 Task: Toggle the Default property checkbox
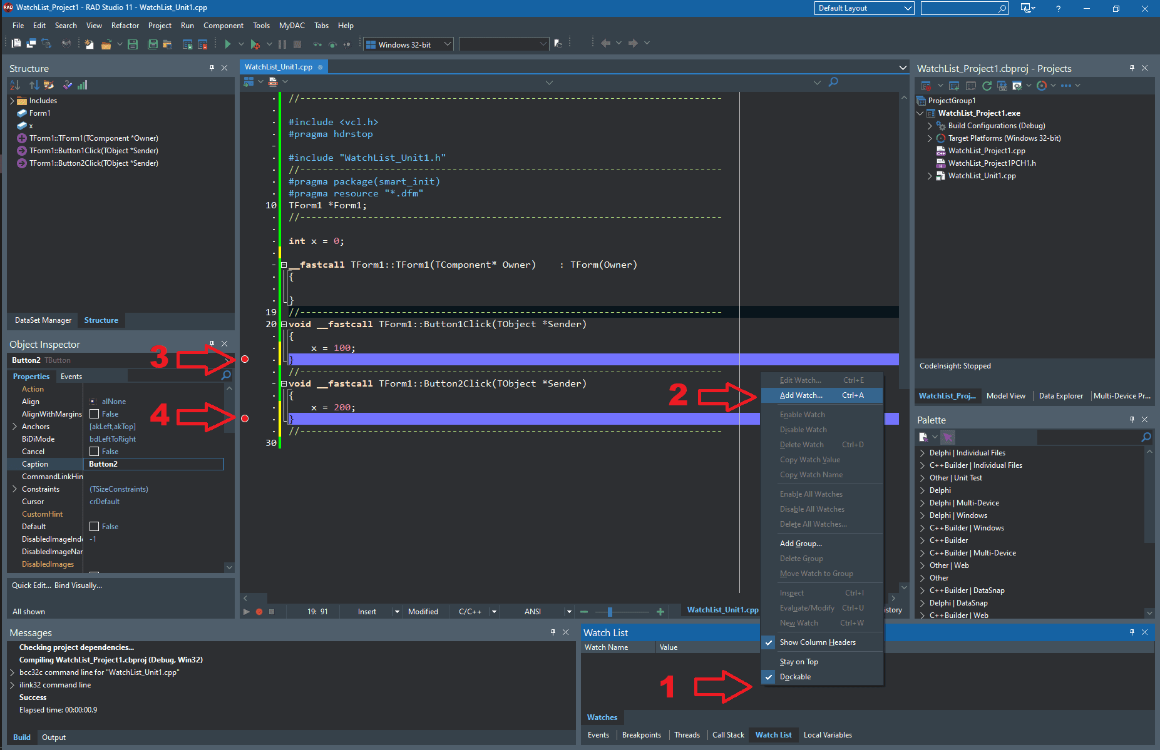pyautogui.click(x=95, y=527)
